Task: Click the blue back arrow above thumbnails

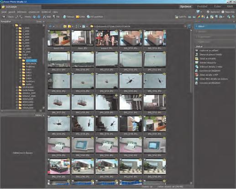Action: coord(51,27)
